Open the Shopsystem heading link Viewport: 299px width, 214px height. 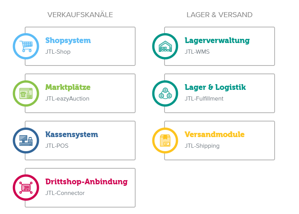point(68,41)
